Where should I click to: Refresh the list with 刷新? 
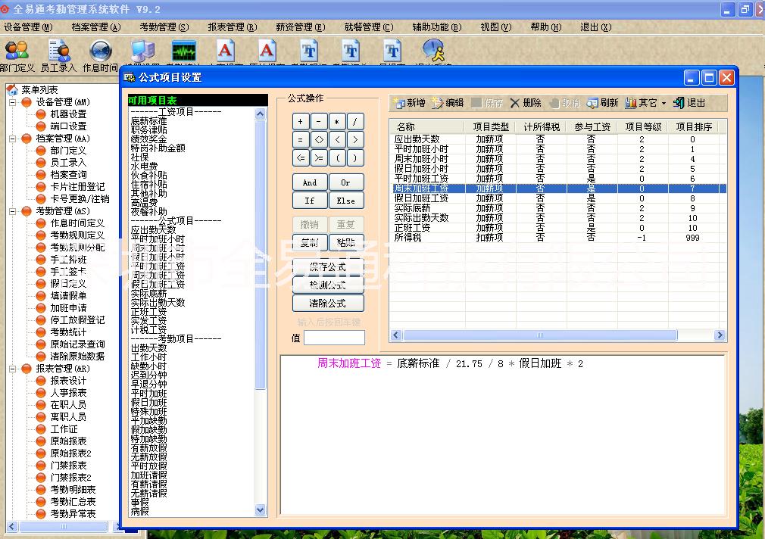point(602,103)
